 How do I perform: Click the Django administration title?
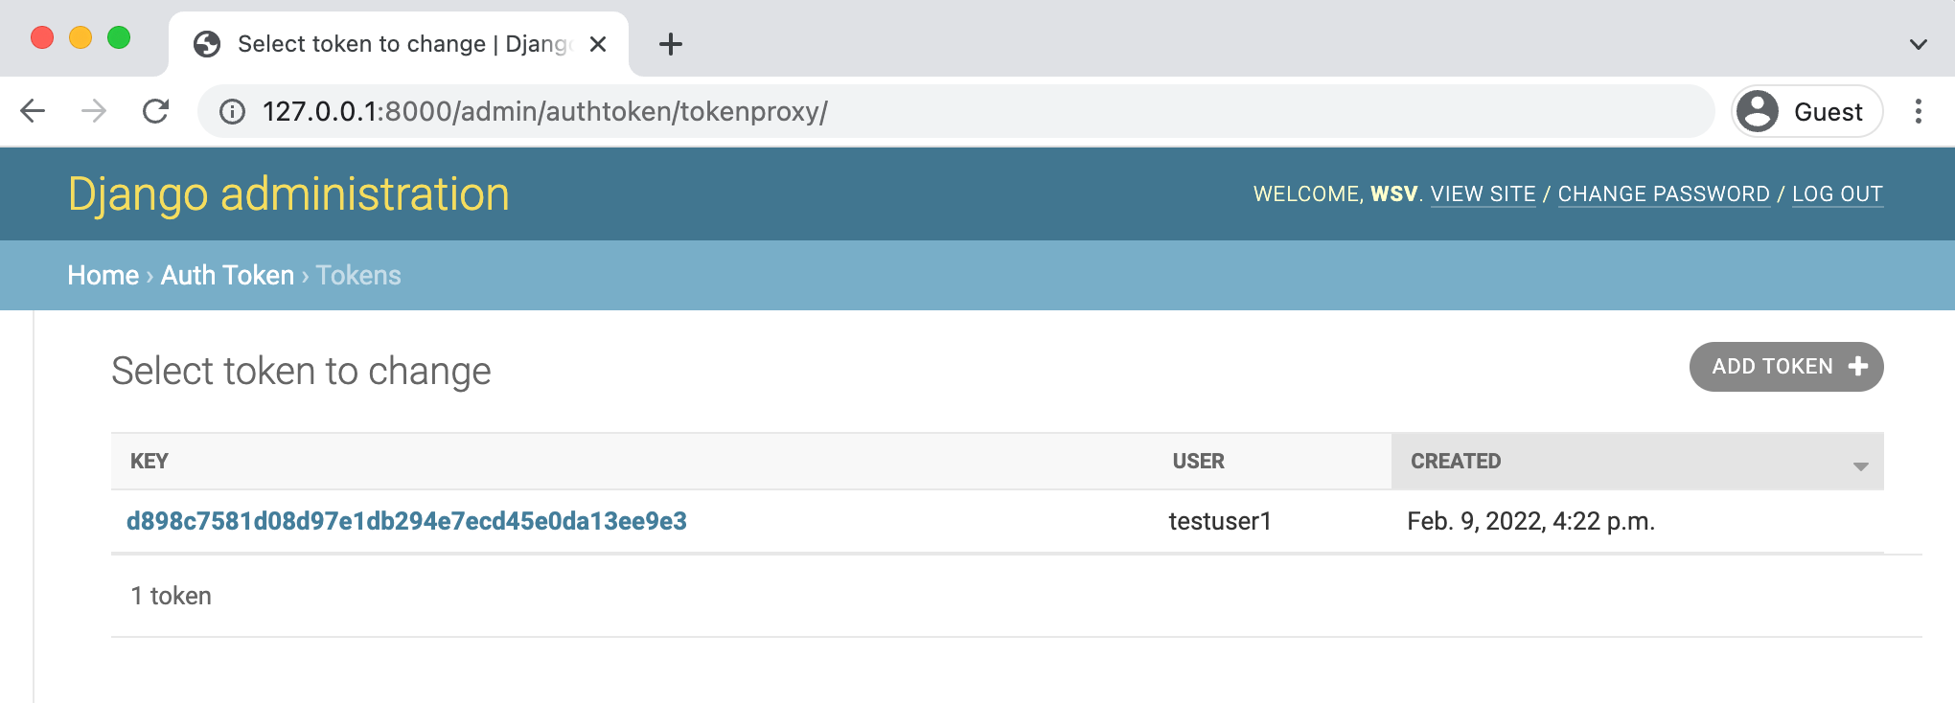[288, 194]
